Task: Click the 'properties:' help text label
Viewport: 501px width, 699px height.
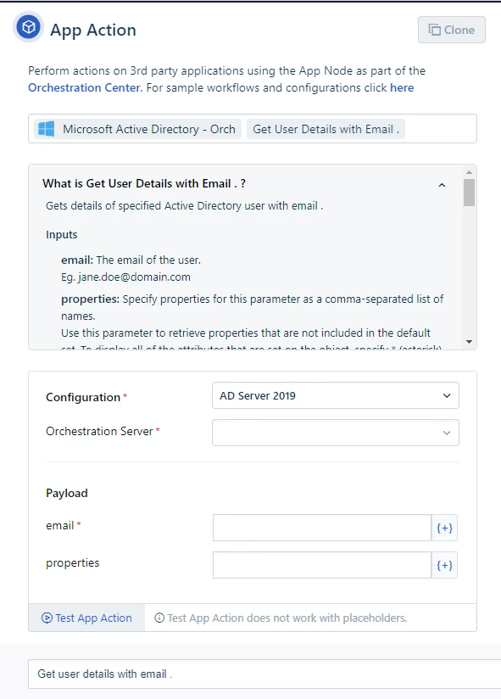Action: point(91,299)
